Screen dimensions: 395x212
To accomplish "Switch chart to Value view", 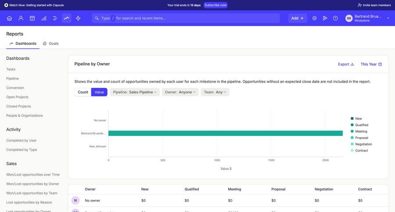I will [99, 92].
